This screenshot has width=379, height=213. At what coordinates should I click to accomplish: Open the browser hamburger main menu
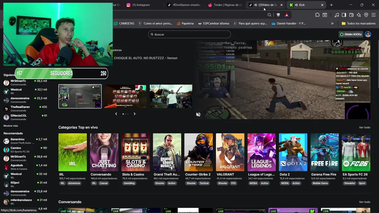click(373, 15)
